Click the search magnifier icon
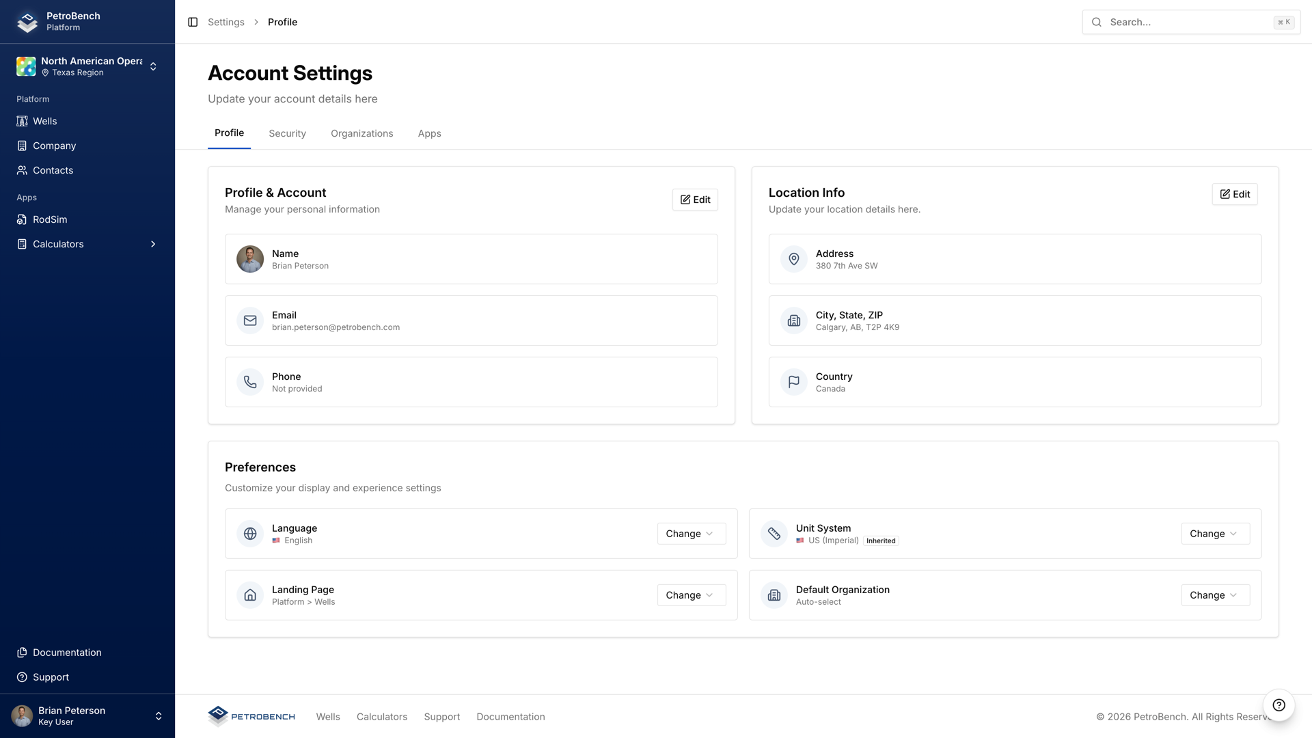Screen dimensions: 1312x738 tap(1096, 22)
